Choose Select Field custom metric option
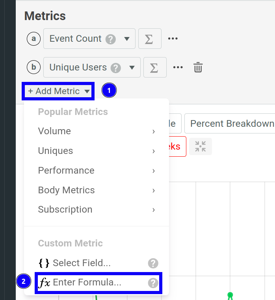 [x=81, y=263]
